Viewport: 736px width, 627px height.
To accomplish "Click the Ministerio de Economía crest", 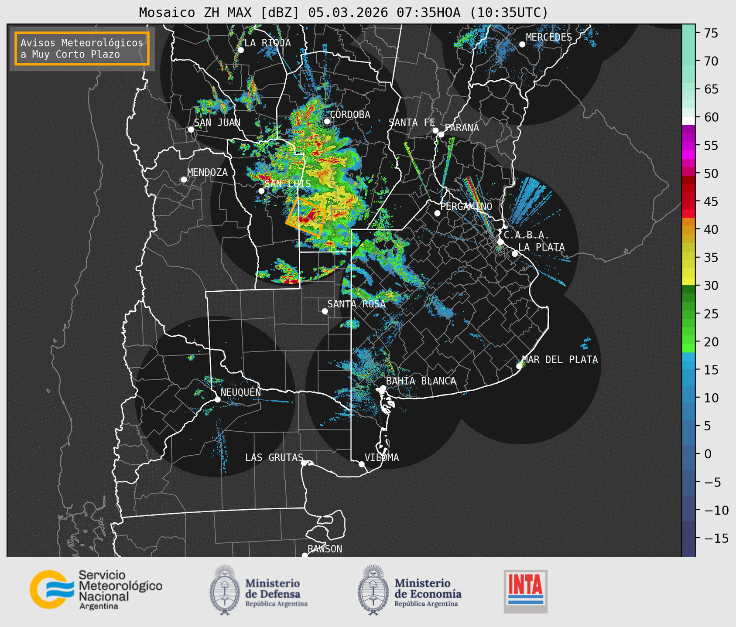I will [x=373, y=590].
